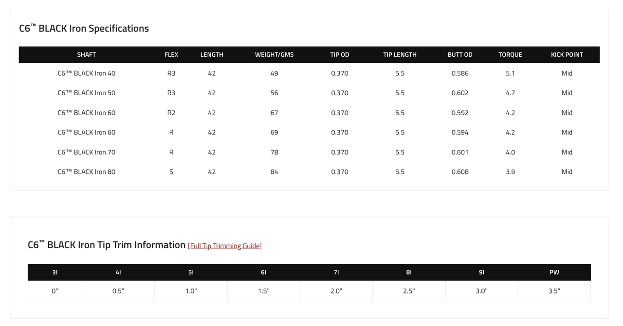
Task: Click the C6 BLACK Iron 40 row name
Action: pos(87,73)
